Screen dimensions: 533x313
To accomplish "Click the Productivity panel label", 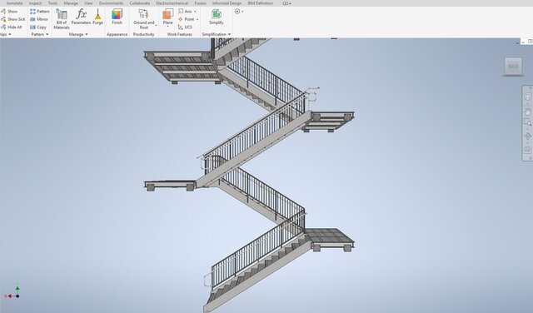I will pyautogui.click(x=143, y=34).
